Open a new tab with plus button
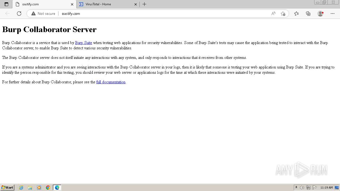The height and width of the screenshot is (191, 340). point(144,4)
